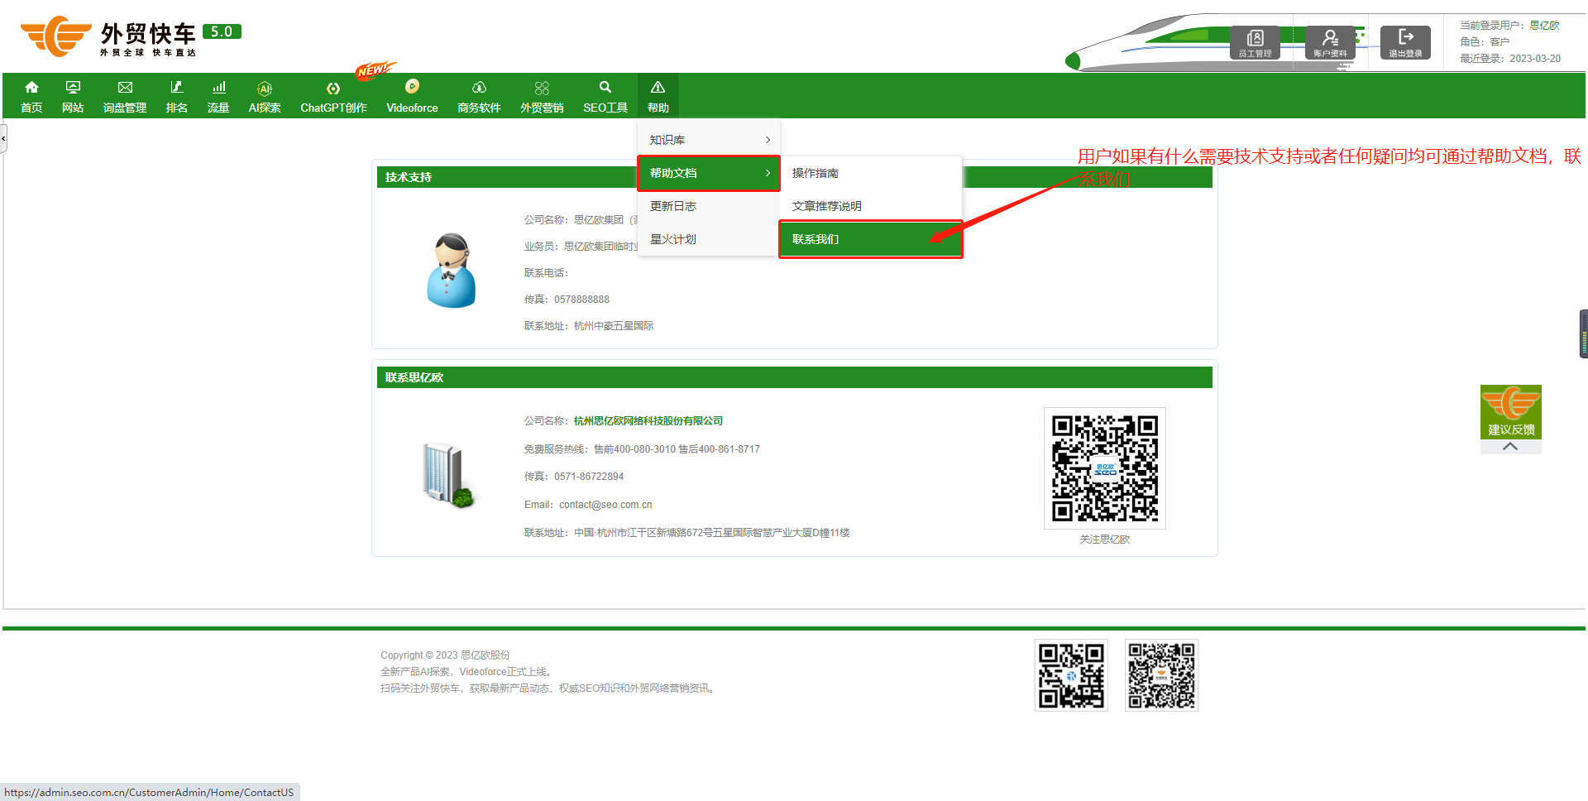Click the right footer QR code
The image size is (1588, 801).
point(1162,675)
